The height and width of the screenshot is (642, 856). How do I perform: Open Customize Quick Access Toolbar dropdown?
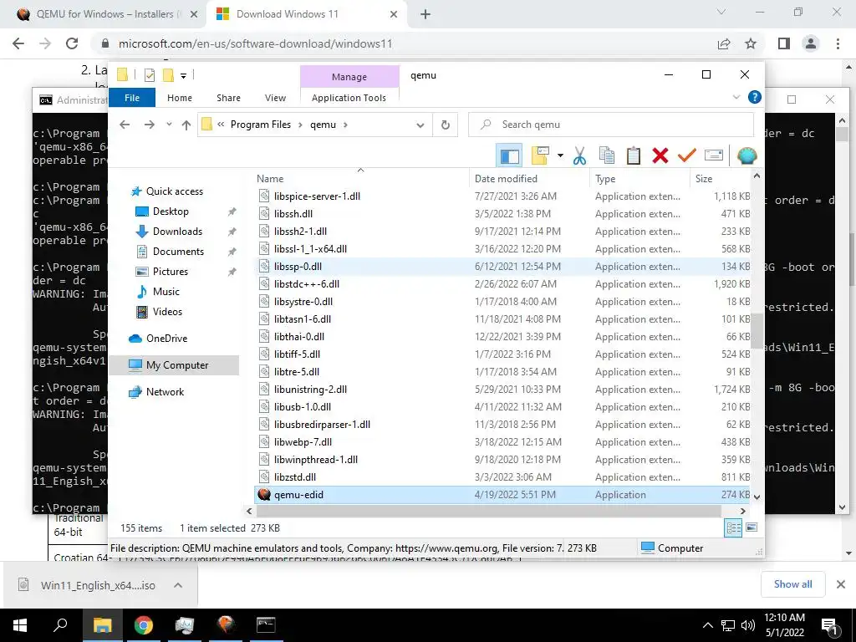coord(183,76)
